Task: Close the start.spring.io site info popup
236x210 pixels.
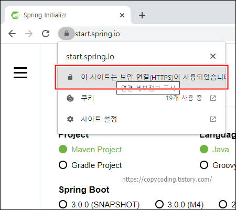Action: 213,56
